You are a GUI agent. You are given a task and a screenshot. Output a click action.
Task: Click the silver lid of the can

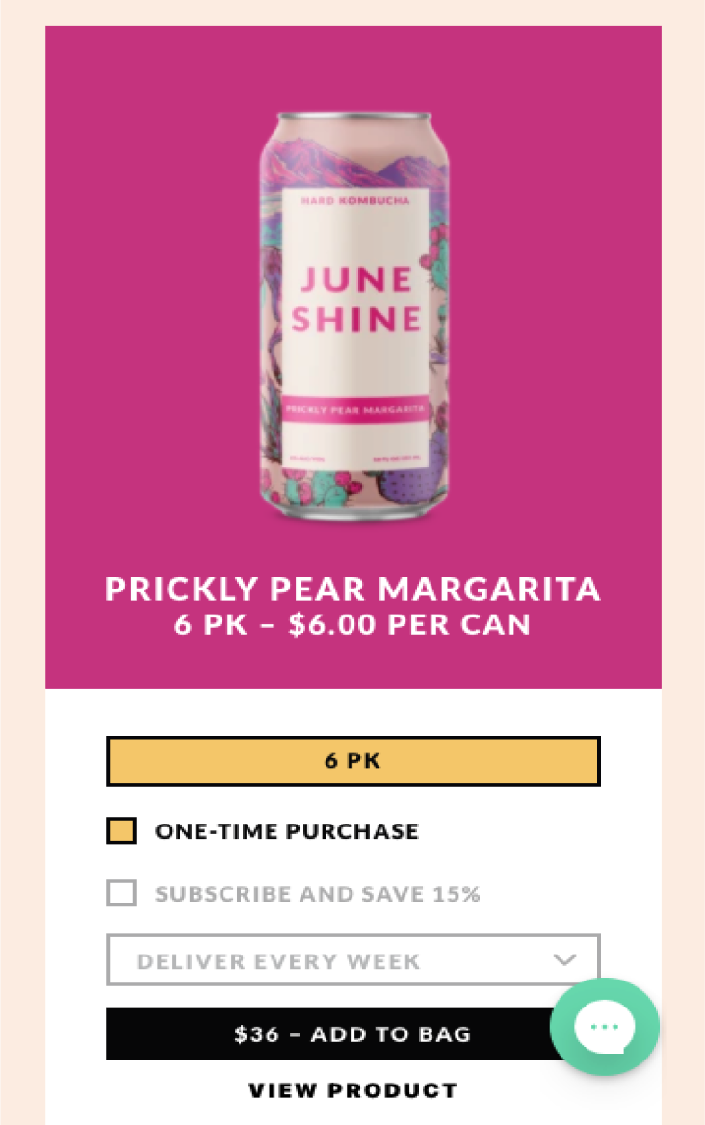355,118
